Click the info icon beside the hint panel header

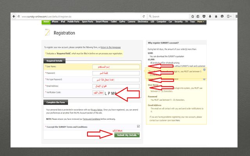[x=204, y=79]
